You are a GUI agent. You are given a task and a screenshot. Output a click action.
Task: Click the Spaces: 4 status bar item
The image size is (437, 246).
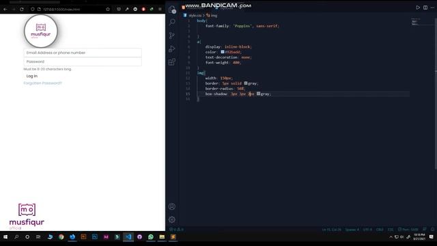coord(352,230)
